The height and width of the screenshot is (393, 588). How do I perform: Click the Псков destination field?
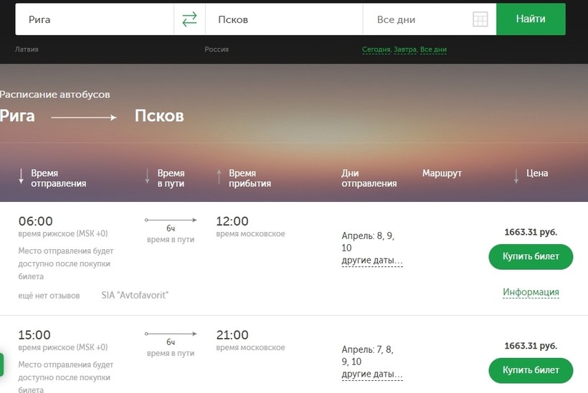(x=283, y=20)
